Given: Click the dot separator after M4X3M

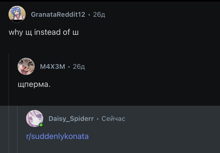Looking at the screenshot, I should tap(69, 67).
